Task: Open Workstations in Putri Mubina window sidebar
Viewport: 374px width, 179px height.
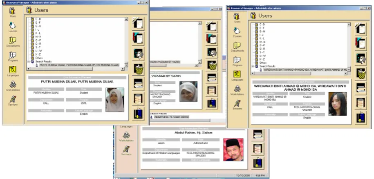Action: click(x=13, y=86)
